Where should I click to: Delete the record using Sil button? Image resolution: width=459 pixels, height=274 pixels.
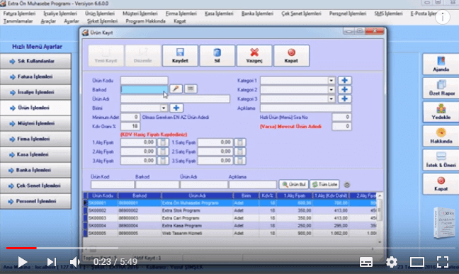click(x=217, y=56)
